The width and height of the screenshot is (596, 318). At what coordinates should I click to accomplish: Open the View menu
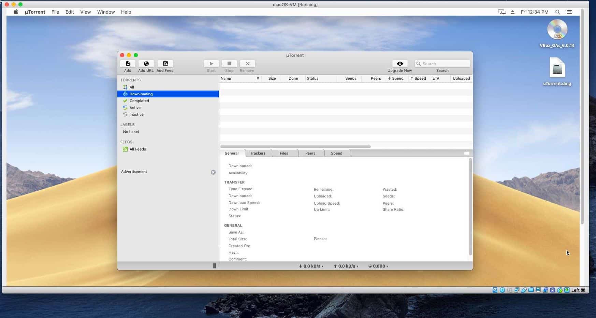tap(85, 12)
